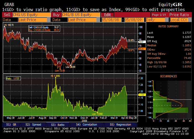
Task: Click the Page 1/19 indicator
Action: [159, 15]
